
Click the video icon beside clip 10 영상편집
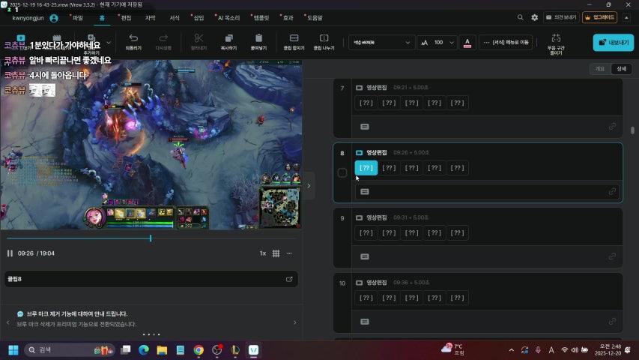(359, 283)
